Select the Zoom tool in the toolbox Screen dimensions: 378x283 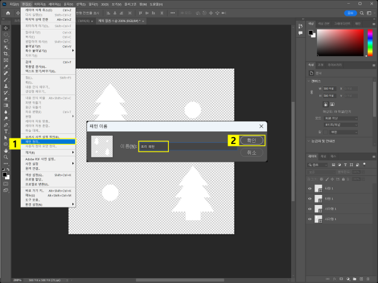pos(6,157)
